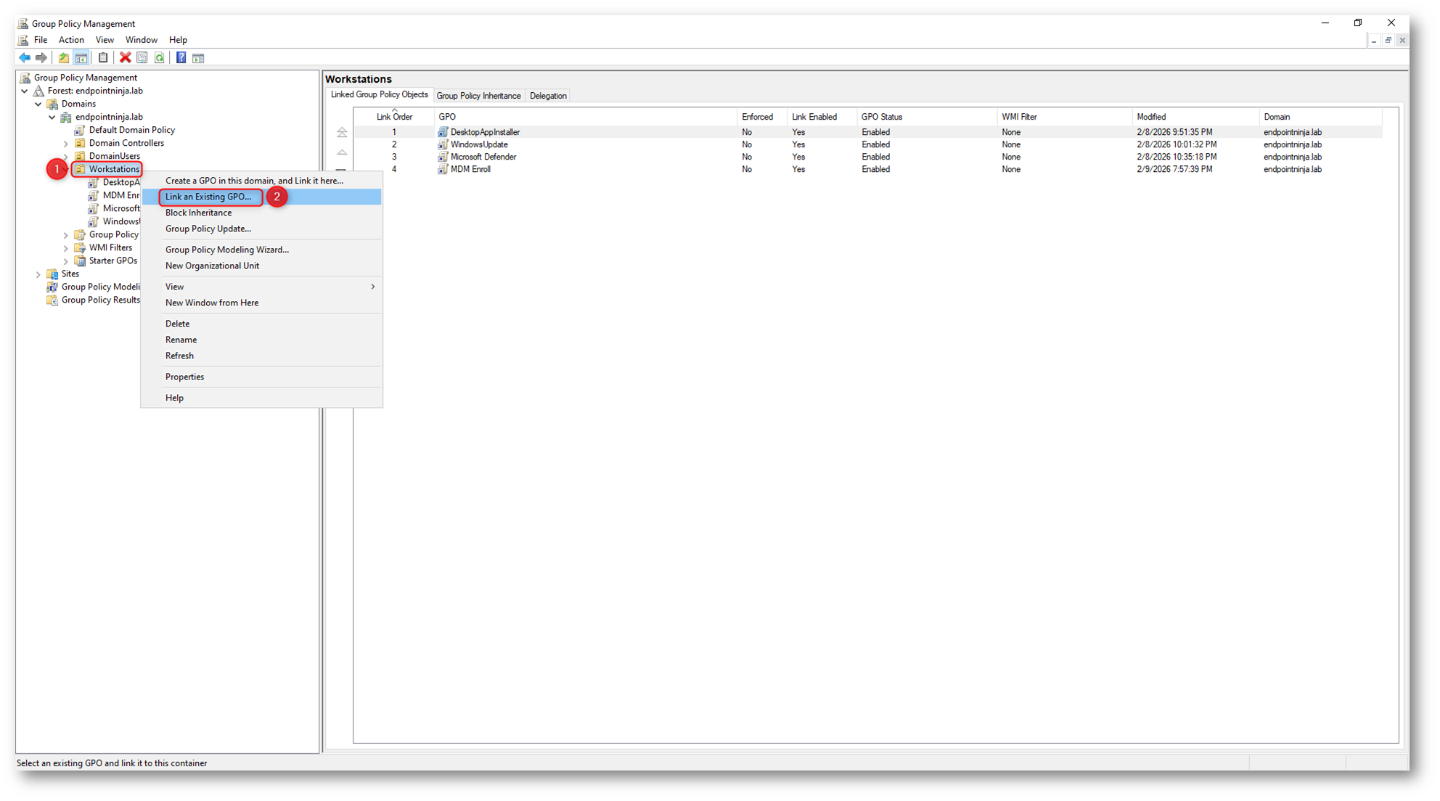Screen dimensions: 1440x801
Task: Click the Properties sheet toolbar icon
Action: 142,58
